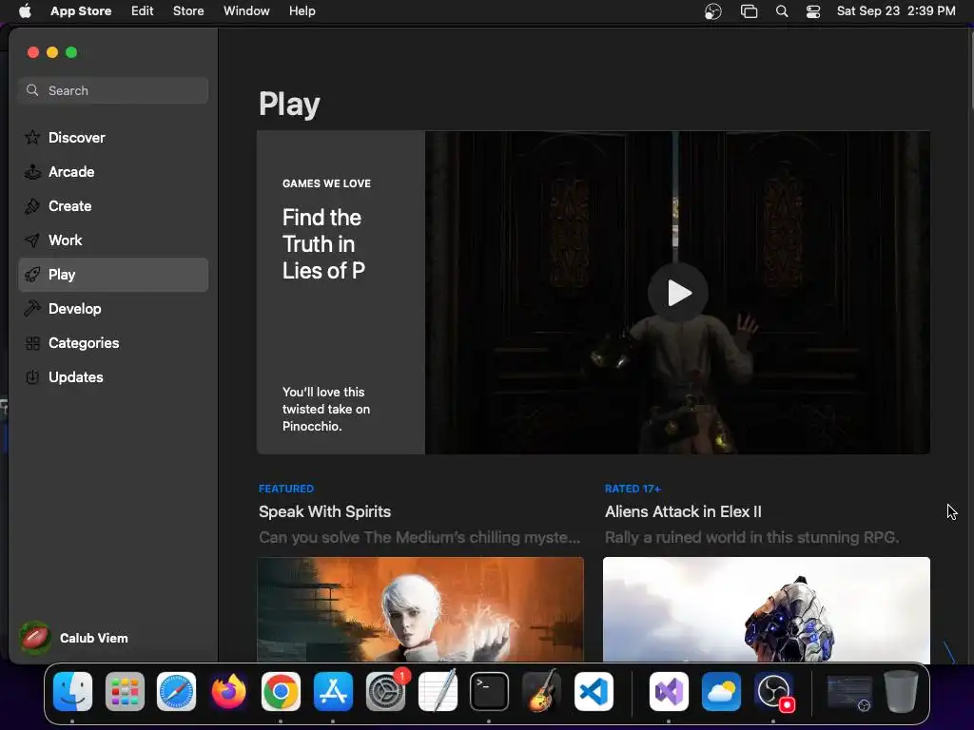This screenshot has height=730, width=974.
Task: Open the App Store menu
Action: [81, 11]
